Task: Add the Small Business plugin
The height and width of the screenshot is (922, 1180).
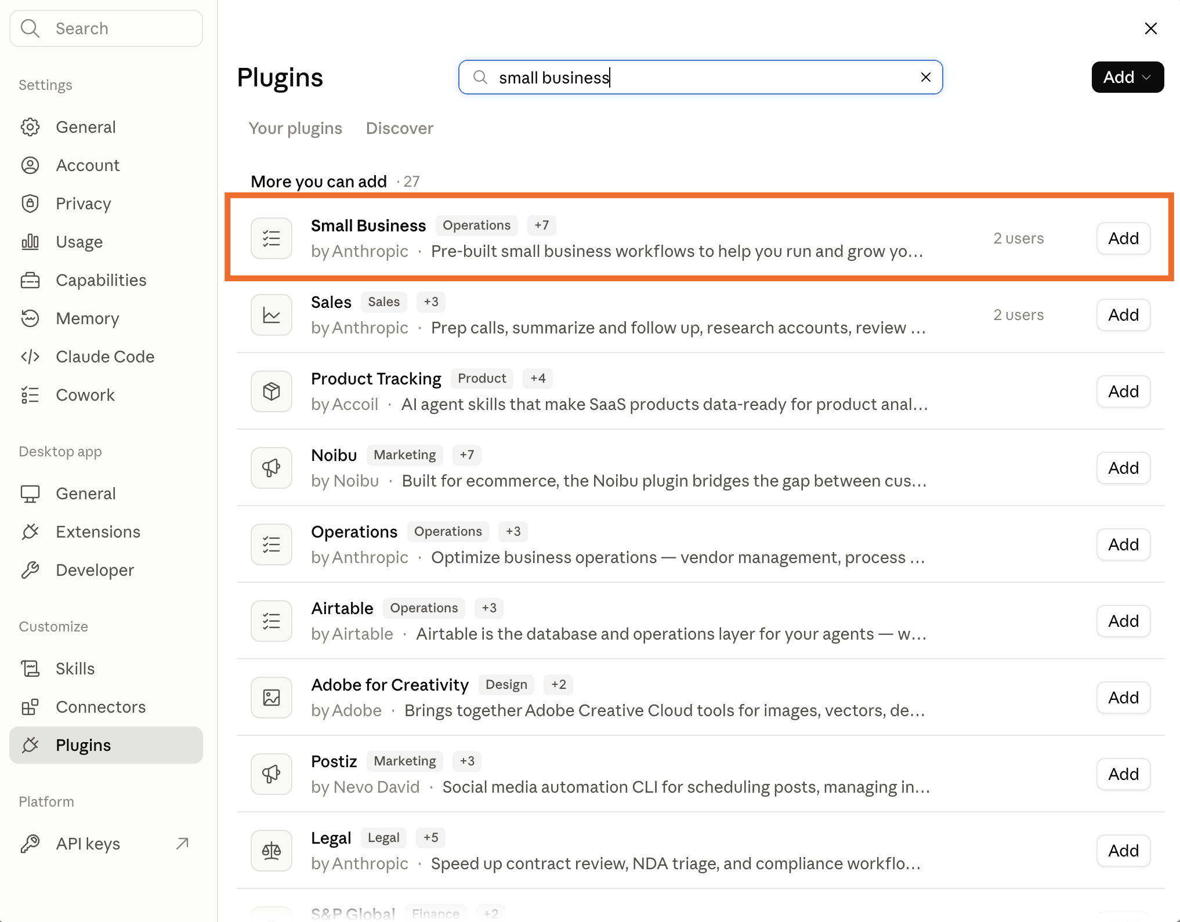Action: tap(1124, 238)
